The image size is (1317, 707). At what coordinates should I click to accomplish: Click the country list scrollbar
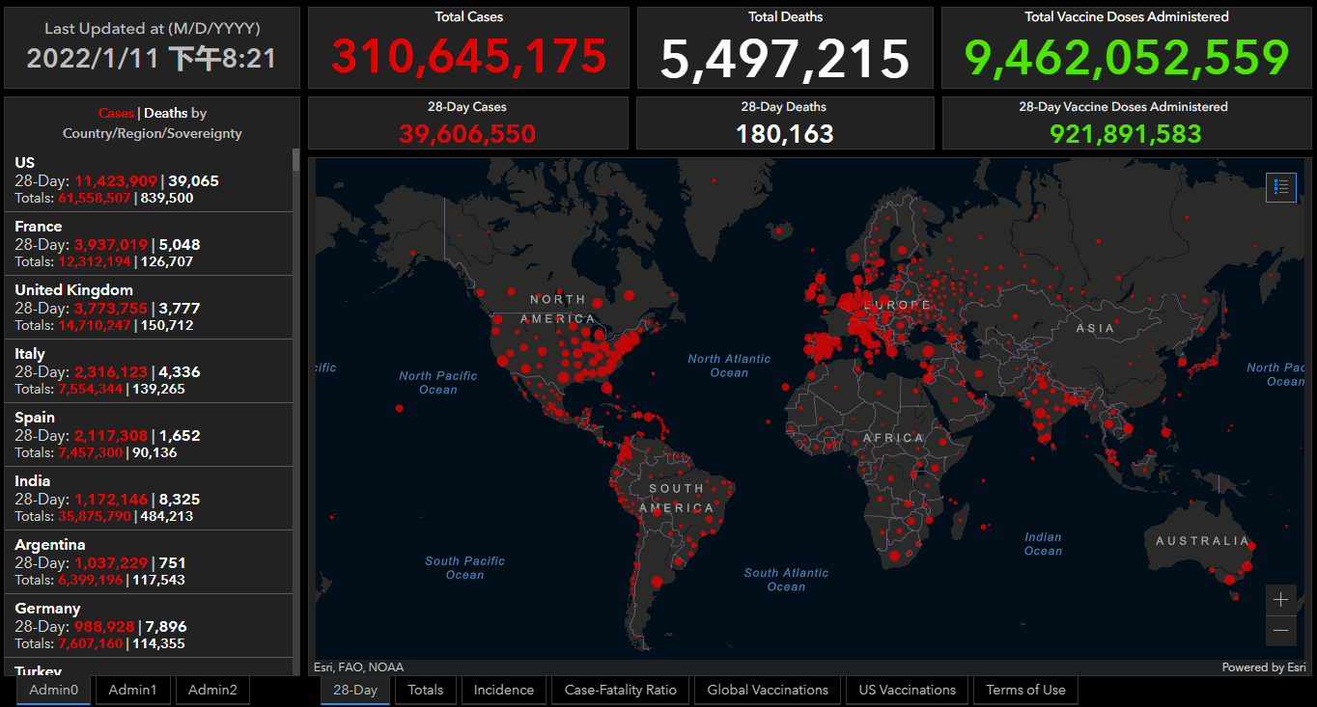(296, 289)
